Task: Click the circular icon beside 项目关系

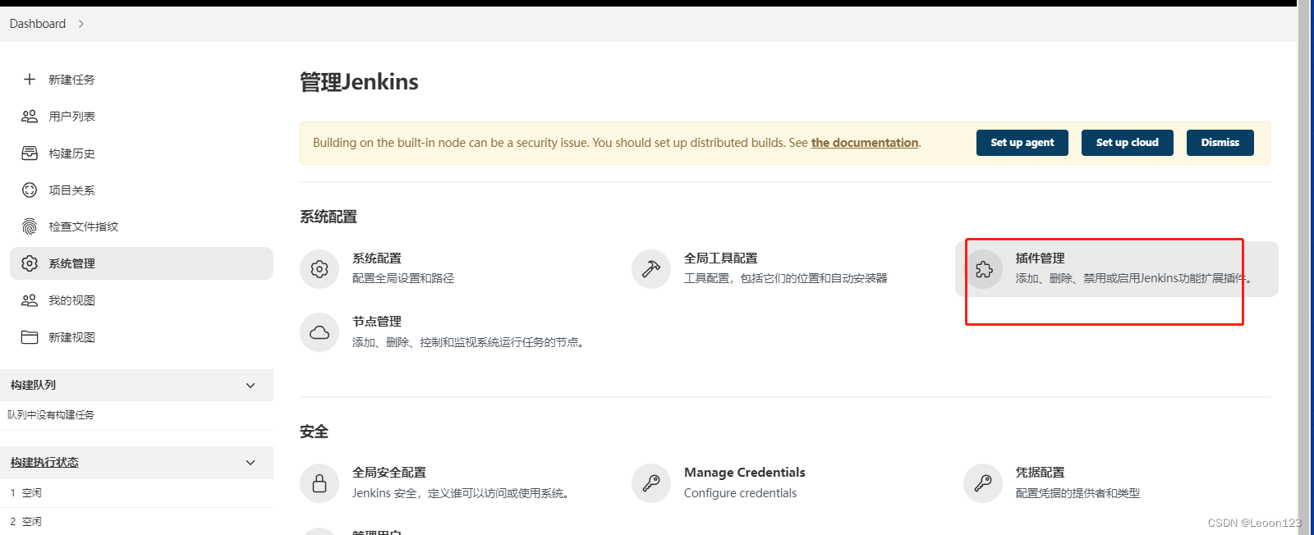Action: pos(30,190)
